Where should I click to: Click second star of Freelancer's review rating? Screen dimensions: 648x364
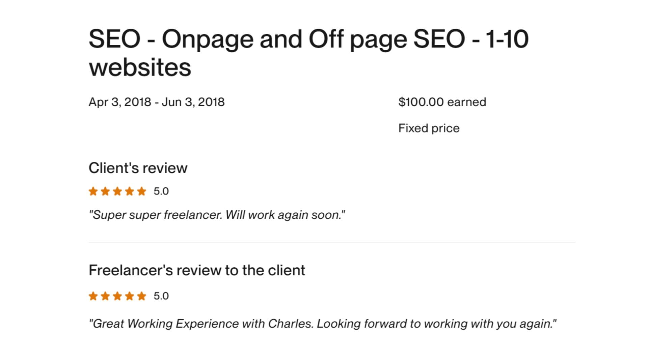point(105,296)
